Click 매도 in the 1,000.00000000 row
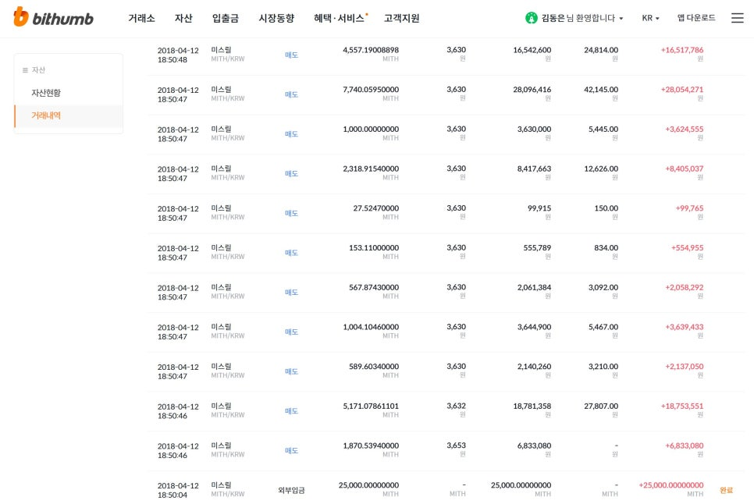The width and height of the screenshot is (754, 504). pyautogui.click(x=291, y=134)
